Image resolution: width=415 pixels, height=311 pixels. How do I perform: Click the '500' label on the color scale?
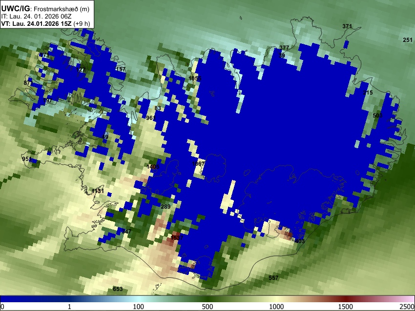pyautogui.click(x=207, y=307)
